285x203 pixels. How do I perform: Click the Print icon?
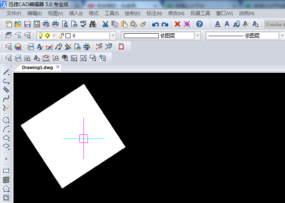click(55, 24)
